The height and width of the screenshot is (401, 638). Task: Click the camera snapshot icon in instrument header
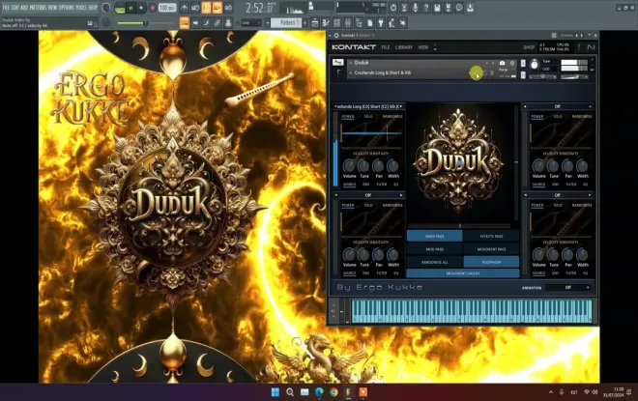point(502,63)
